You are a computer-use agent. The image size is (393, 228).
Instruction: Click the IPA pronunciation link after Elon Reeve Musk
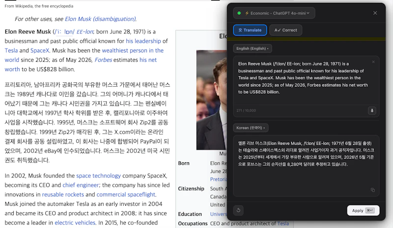pyautogui.click(x=64, y=32)
